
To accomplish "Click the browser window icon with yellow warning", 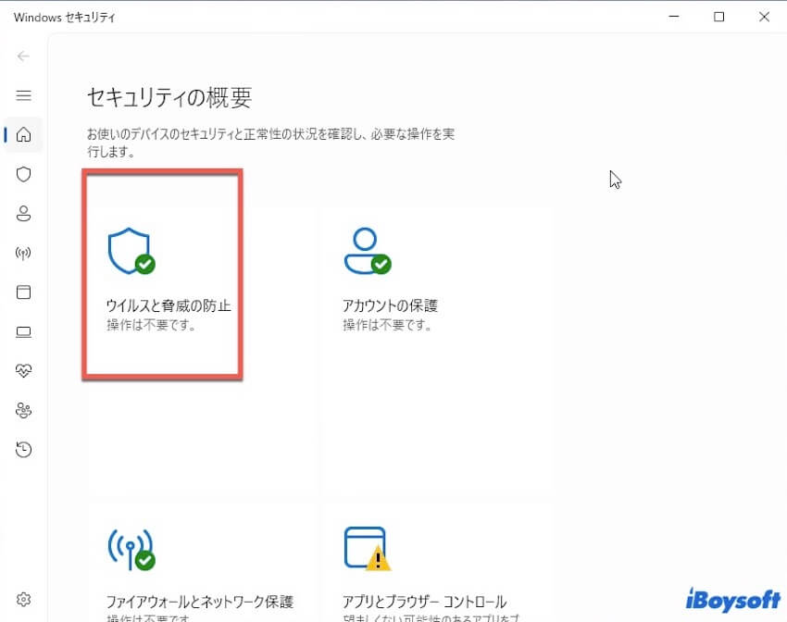I will tap(367, 548).
